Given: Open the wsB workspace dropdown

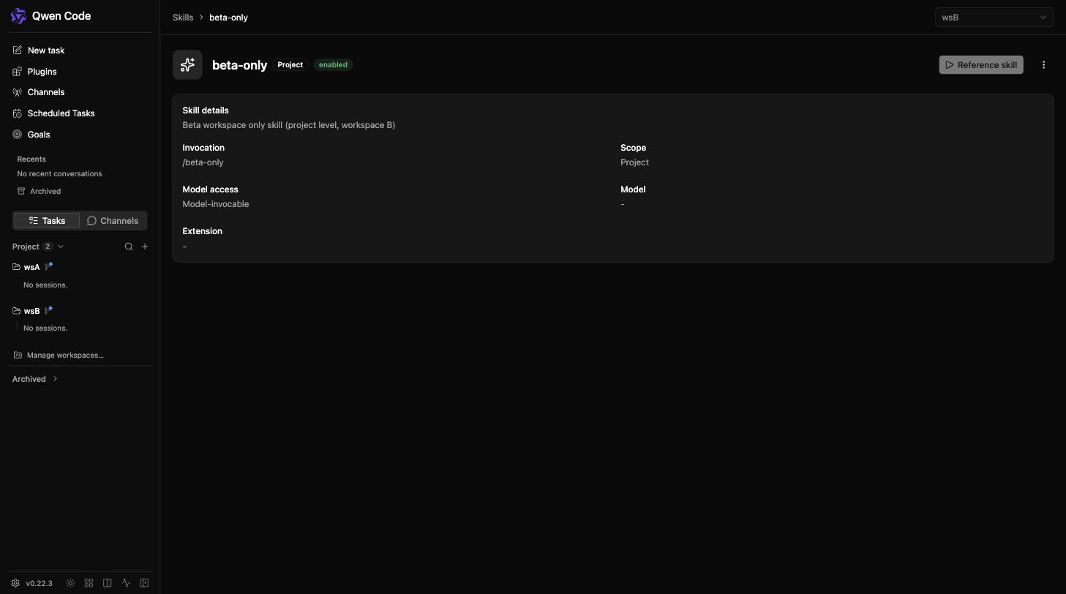Looking at the screenshot, I should tap(994, 18).
